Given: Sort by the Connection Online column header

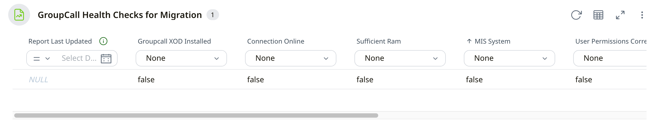Looking at the screenshot, I should point(275,41).
